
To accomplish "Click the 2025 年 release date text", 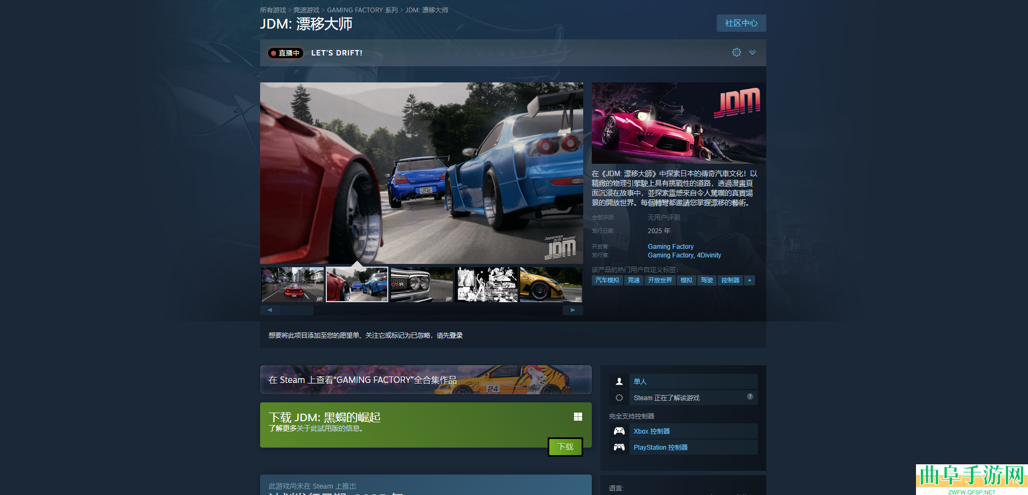I will [x=659, y=231].
